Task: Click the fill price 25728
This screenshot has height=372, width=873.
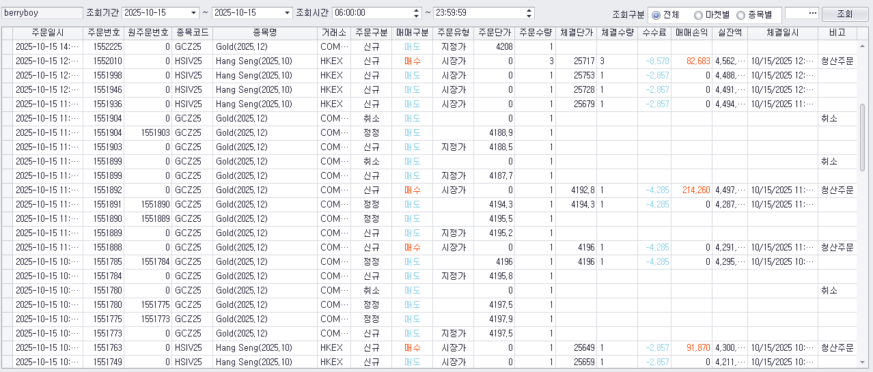Action: point(585,90)
